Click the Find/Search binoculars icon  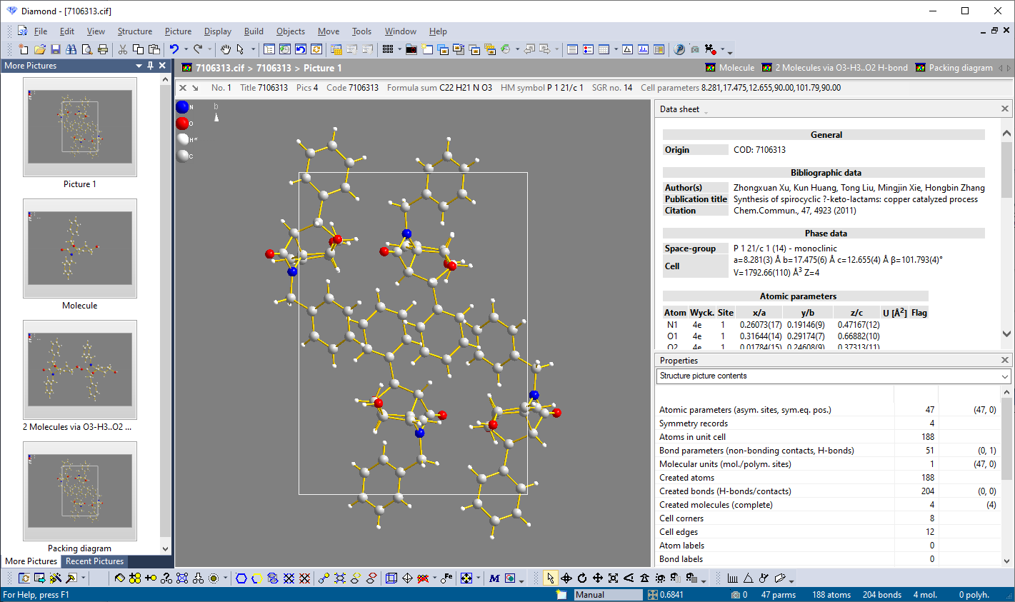71,49
